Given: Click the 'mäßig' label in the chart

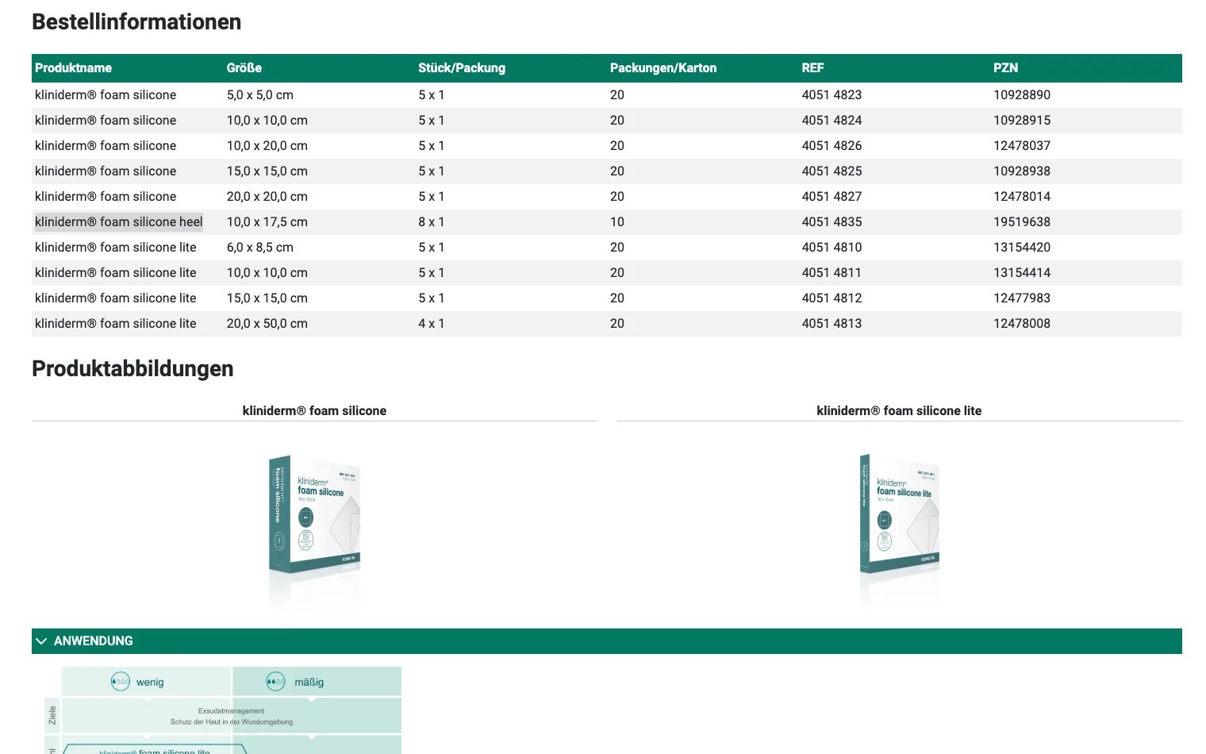Looking at the screenshot, I should tap(309, 683).
